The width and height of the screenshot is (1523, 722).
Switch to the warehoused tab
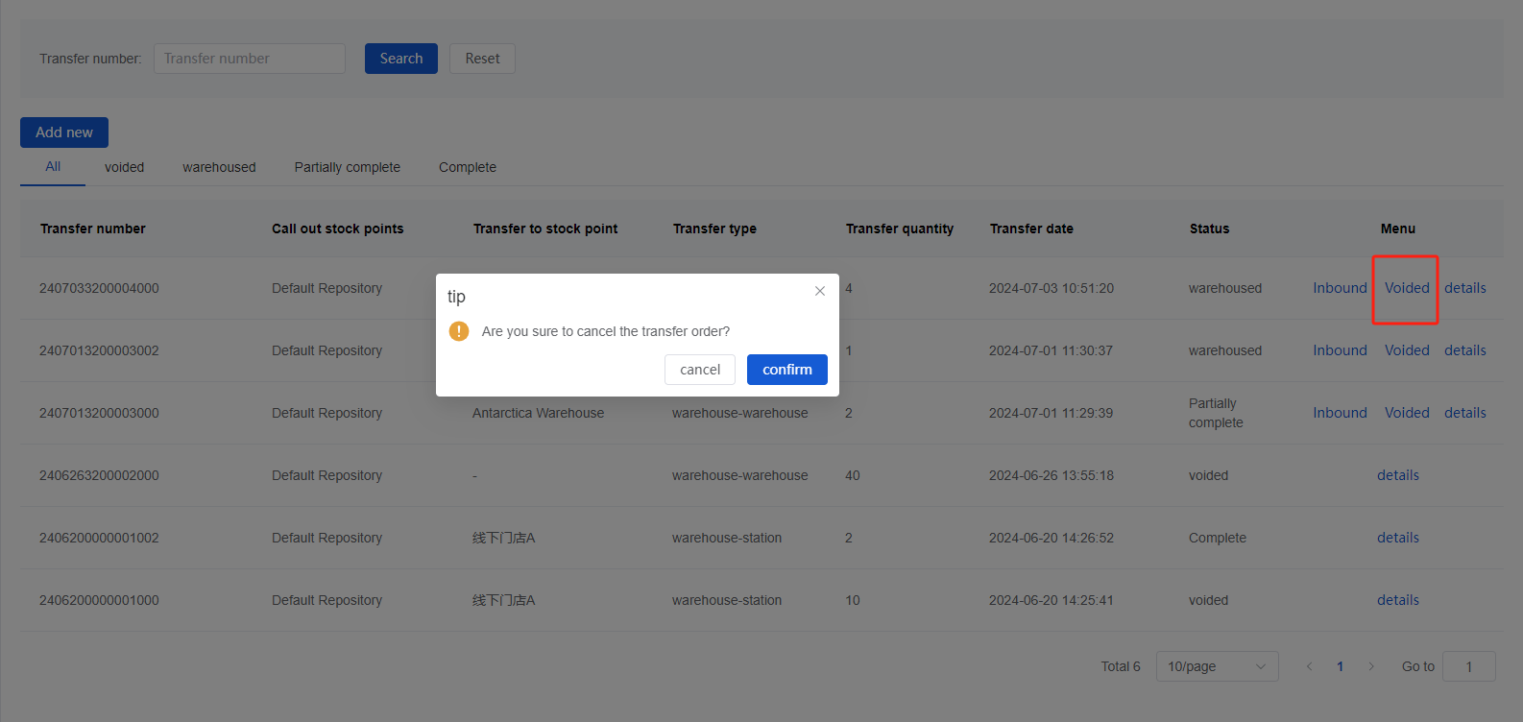pos(220,167)
